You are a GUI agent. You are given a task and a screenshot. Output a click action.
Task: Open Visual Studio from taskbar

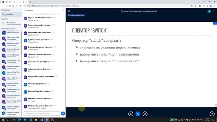tap(41, 120)
